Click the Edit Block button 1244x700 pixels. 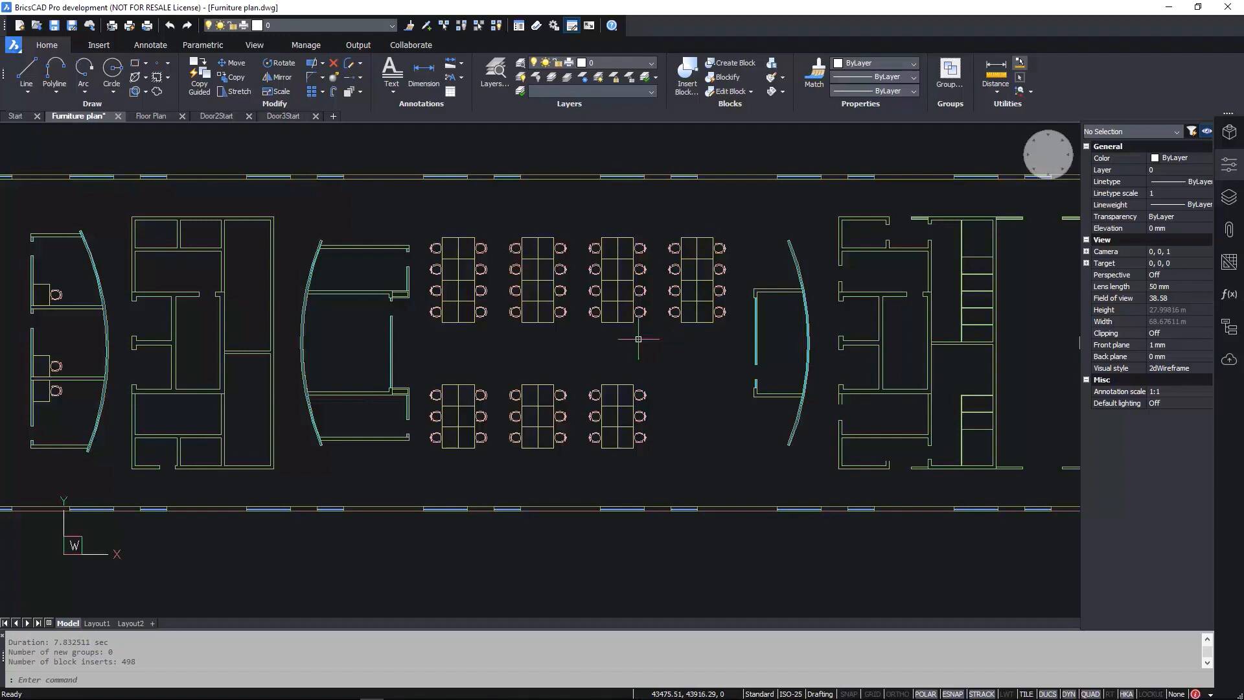729,91
